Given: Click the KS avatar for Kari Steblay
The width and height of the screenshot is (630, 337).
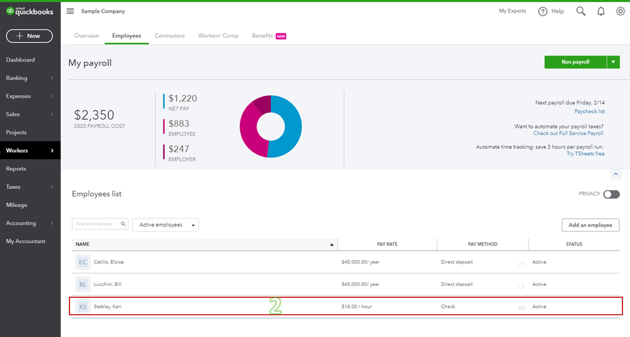Looking at the screenshot, I should (x=83, y=307).
